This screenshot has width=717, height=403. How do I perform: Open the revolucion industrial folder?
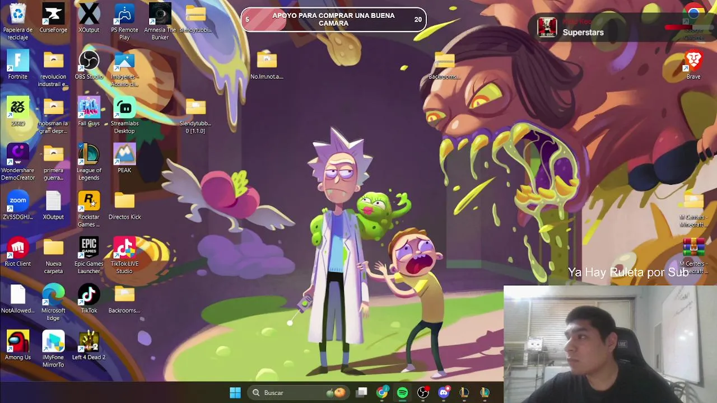(x=53, y=69)
